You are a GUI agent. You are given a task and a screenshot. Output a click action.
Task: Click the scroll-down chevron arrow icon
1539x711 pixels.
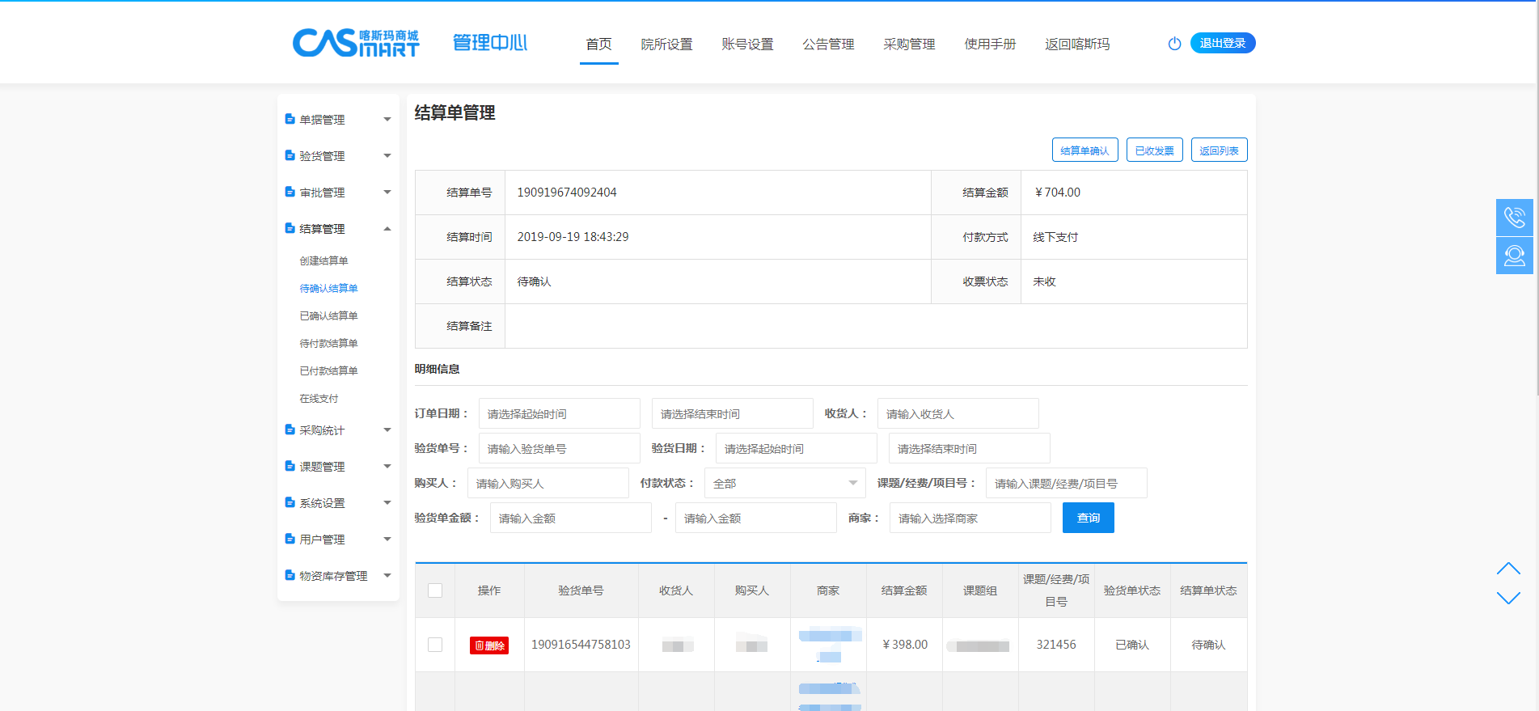1508,599
